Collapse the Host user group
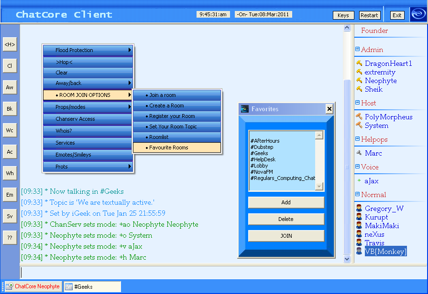428x294 pixels. pos(357,103)
